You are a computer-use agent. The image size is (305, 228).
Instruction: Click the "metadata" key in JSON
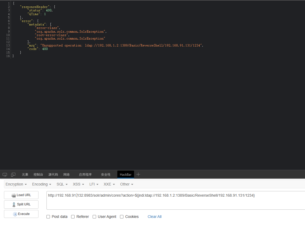coord(37,24)
